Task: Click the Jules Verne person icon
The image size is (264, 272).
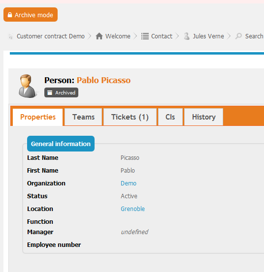Action: 187,36
